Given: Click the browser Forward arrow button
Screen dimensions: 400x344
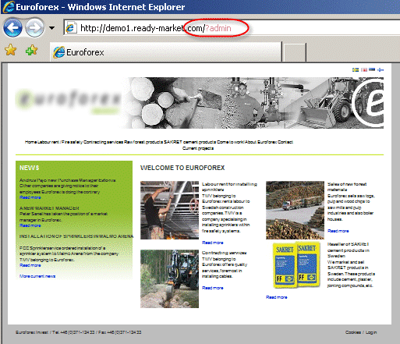Looking at the screenshot, I should pyautogui.click(x=34, y=27).
